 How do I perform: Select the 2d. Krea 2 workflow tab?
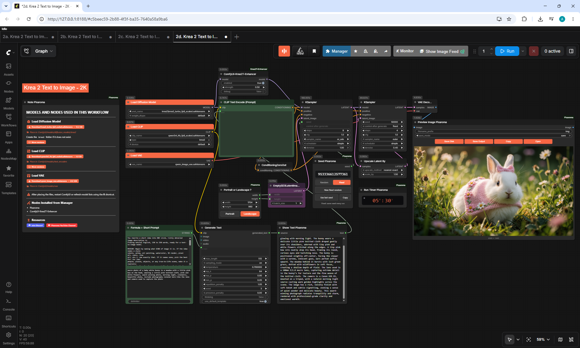[x=202, y=37]
